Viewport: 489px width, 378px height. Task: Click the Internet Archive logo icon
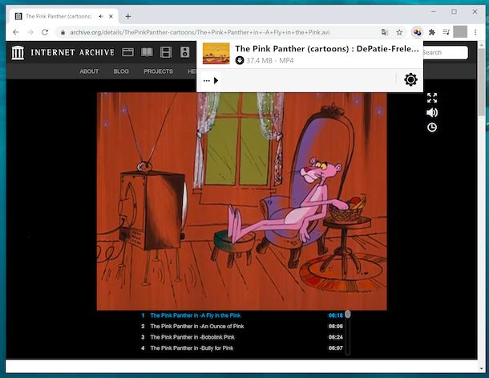18,52
